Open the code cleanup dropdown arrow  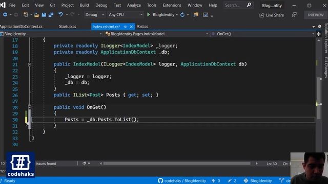89,164
